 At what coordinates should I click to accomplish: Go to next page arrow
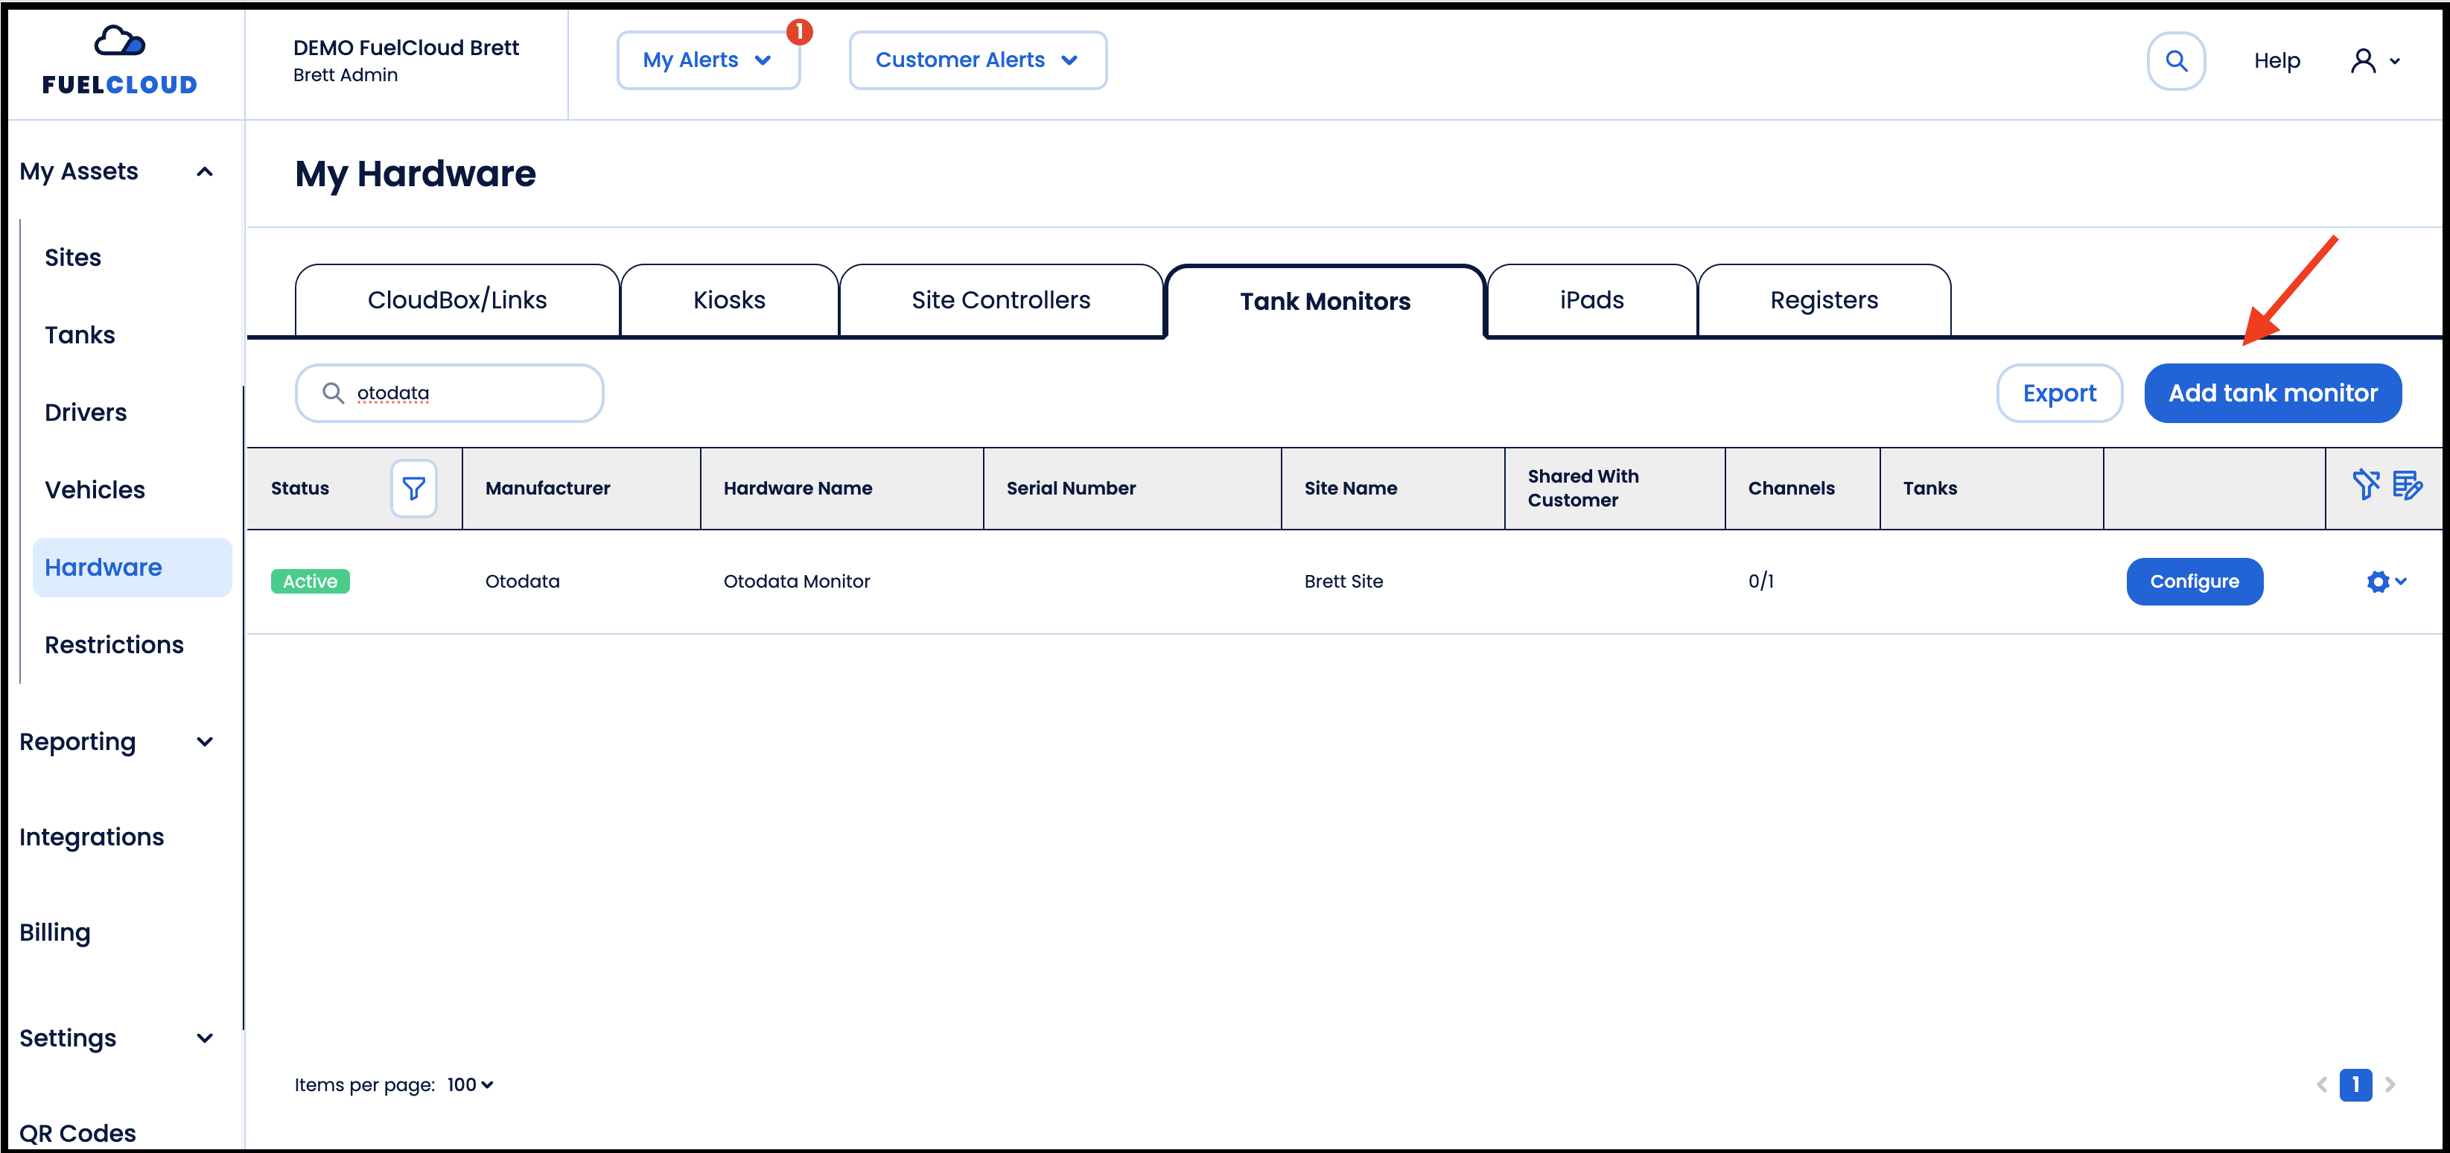2390,1084
